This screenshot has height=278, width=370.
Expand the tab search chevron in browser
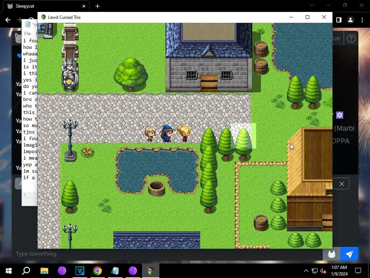coord(312,5)
